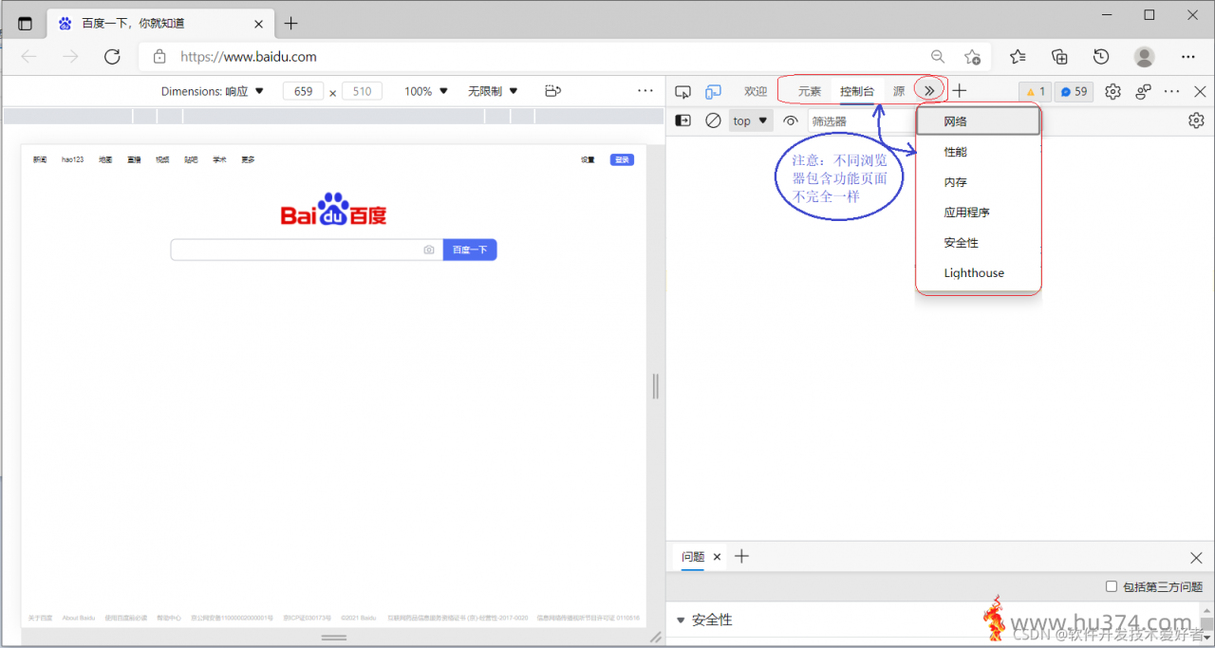Image resolution: width=1215 pixels, height=648 pixels.
Task: Toggle the include third-party issues checkbox
Action: [x=1112, y=586]
